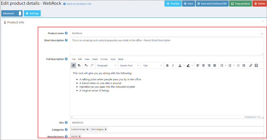The height and width of the screenshot is (140, 267).
Task: Open the 12pt font size dropdown
Action: [152, 65]
